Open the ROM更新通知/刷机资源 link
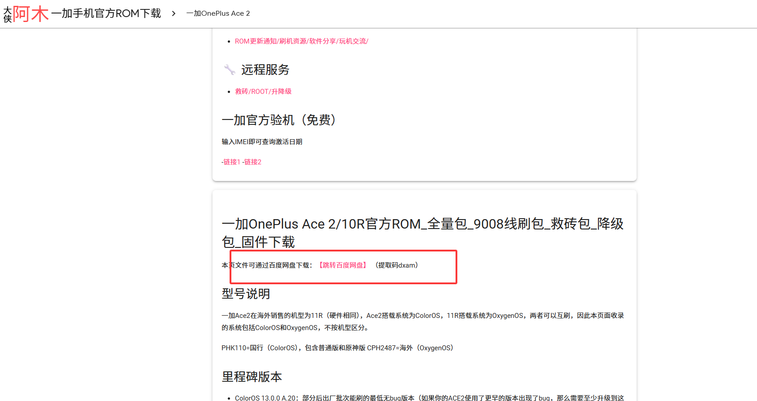Screen dimensions: 757x401 [x=301, y=41]
